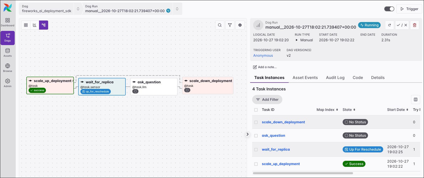Select the scale_up_deployment graph node
Viewport: 424px width, 178px height.
[50, 86]
